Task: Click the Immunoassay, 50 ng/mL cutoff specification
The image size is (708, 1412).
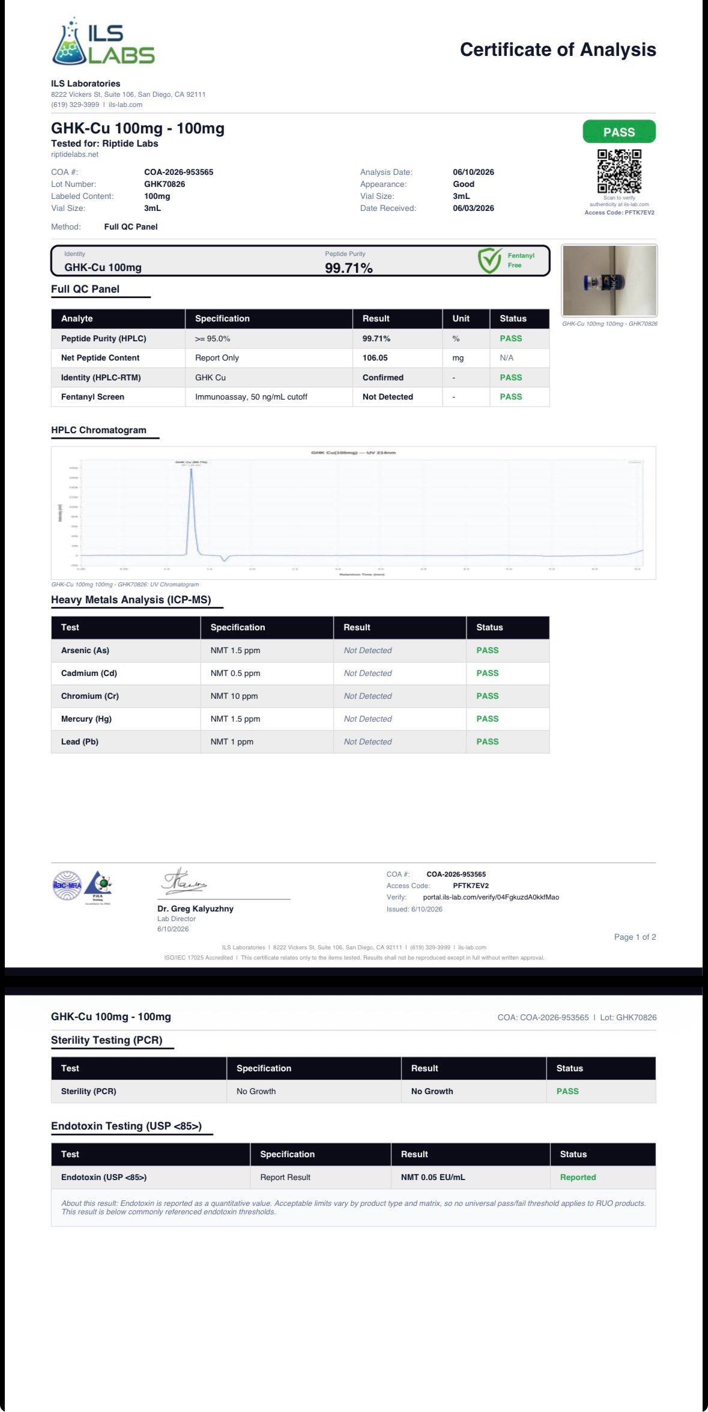Action: 251,397
